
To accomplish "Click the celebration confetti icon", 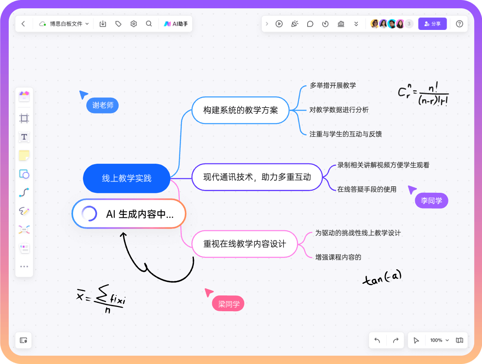I will click(x=294, y=24).
